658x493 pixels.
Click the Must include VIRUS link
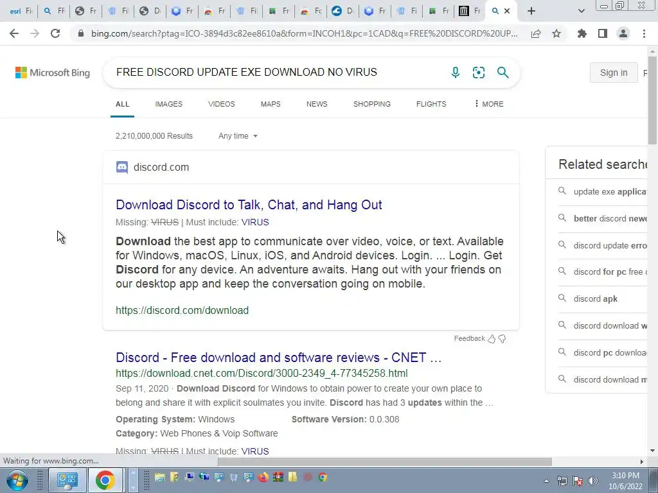click(255, 222)
